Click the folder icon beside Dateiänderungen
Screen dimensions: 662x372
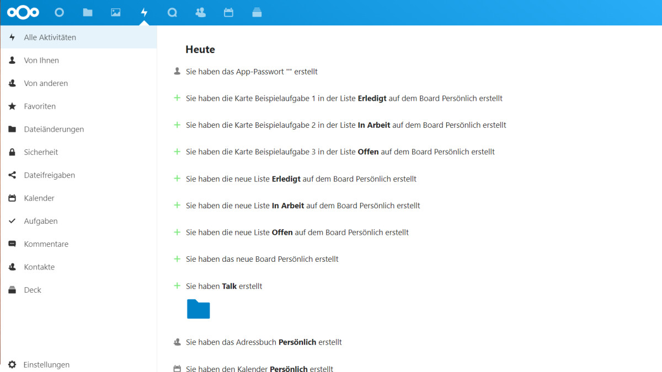[12, 130]
